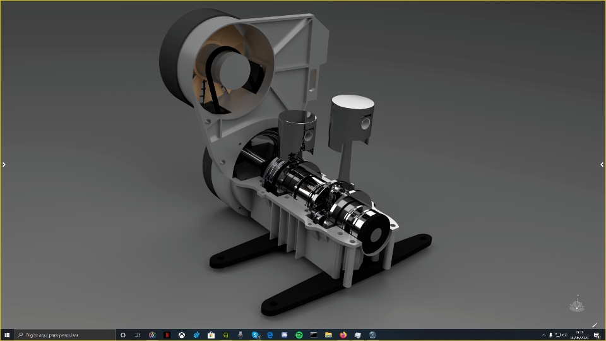Launch Firefox from the taskbar

coord(343,335)
